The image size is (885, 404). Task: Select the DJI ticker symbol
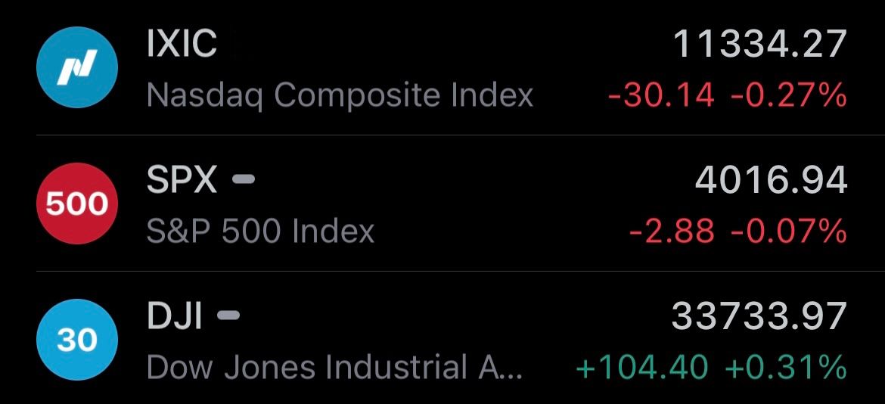tap(174, 316)
